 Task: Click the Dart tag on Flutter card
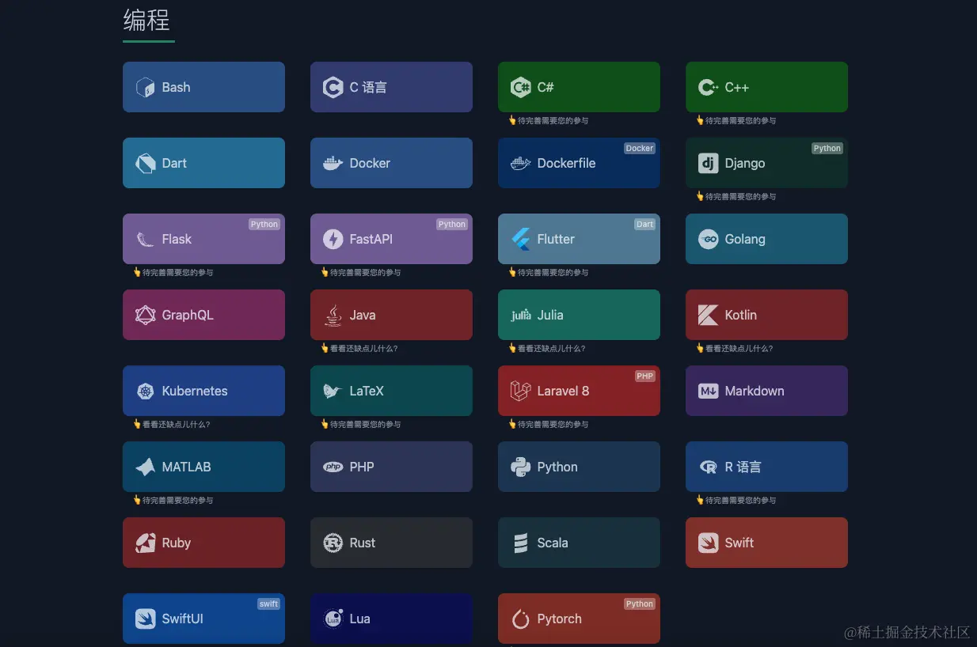coord(645,224)
